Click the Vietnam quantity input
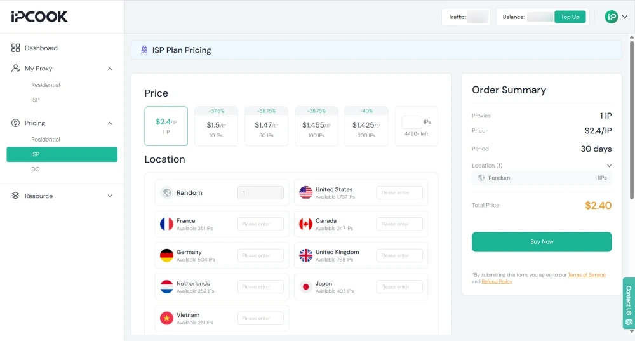 (260, 318)
